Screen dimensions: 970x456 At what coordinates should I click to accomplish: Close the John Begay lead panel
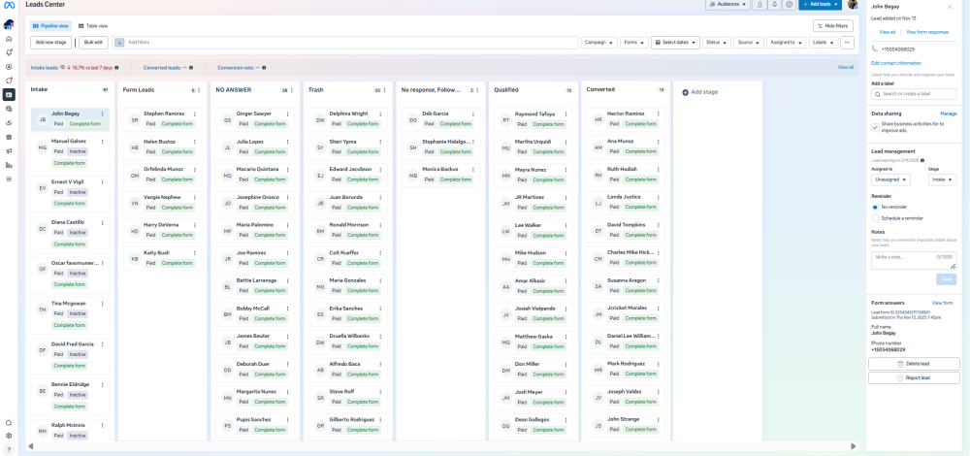point(950,8)
